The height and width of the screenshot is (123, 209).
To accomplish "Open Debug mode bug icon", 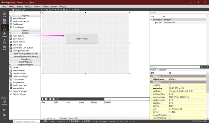I will (5, 33).
